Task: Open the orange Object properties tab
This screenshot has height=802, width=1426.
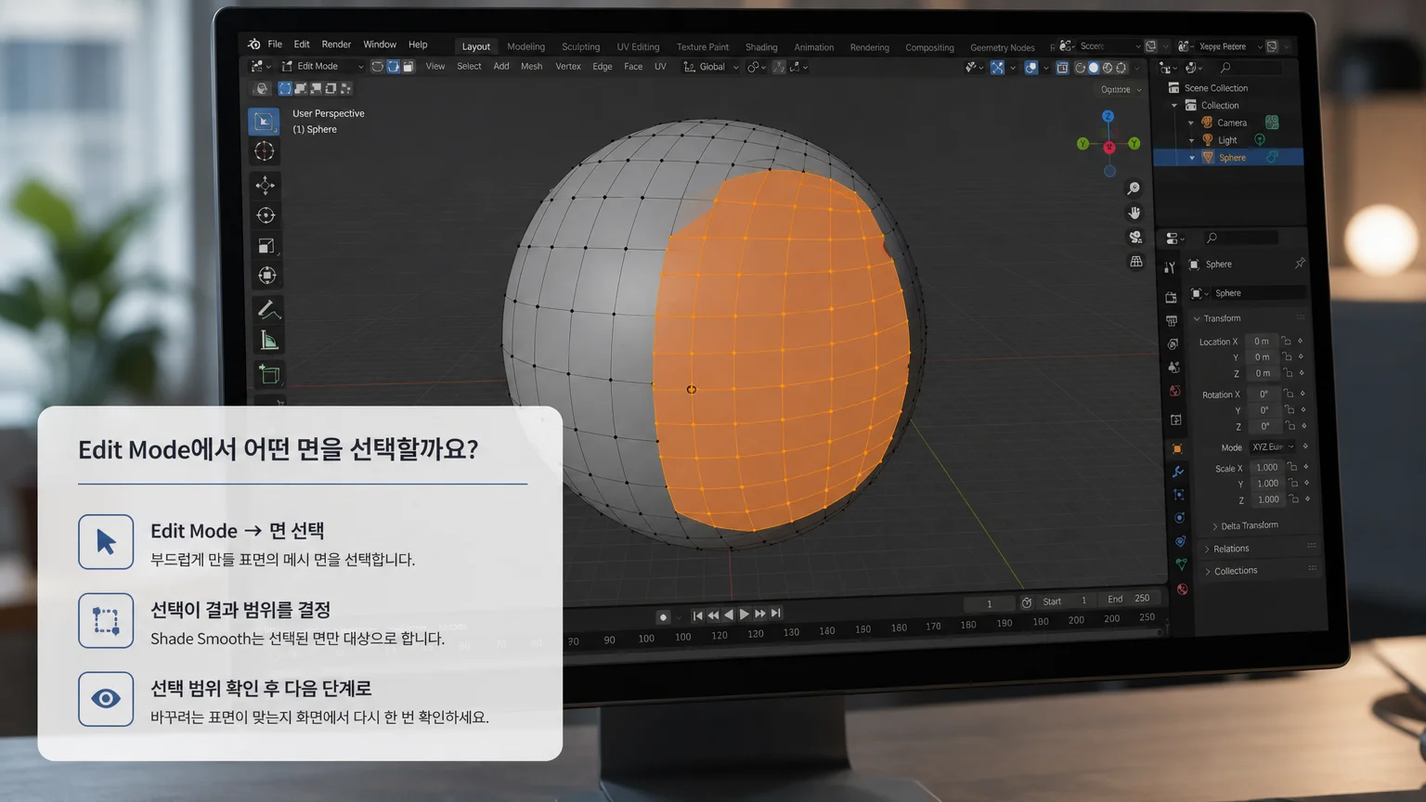Action: point(1176,448)
